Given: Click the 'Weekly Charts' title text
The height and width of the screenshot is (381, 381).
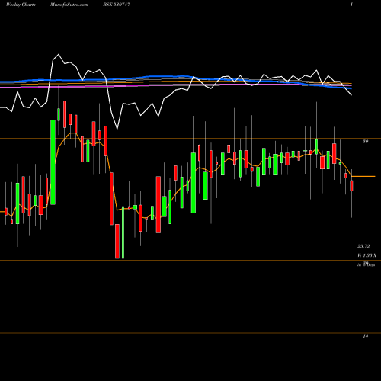Looking at the screenshot, I should [x=21, y=5].
